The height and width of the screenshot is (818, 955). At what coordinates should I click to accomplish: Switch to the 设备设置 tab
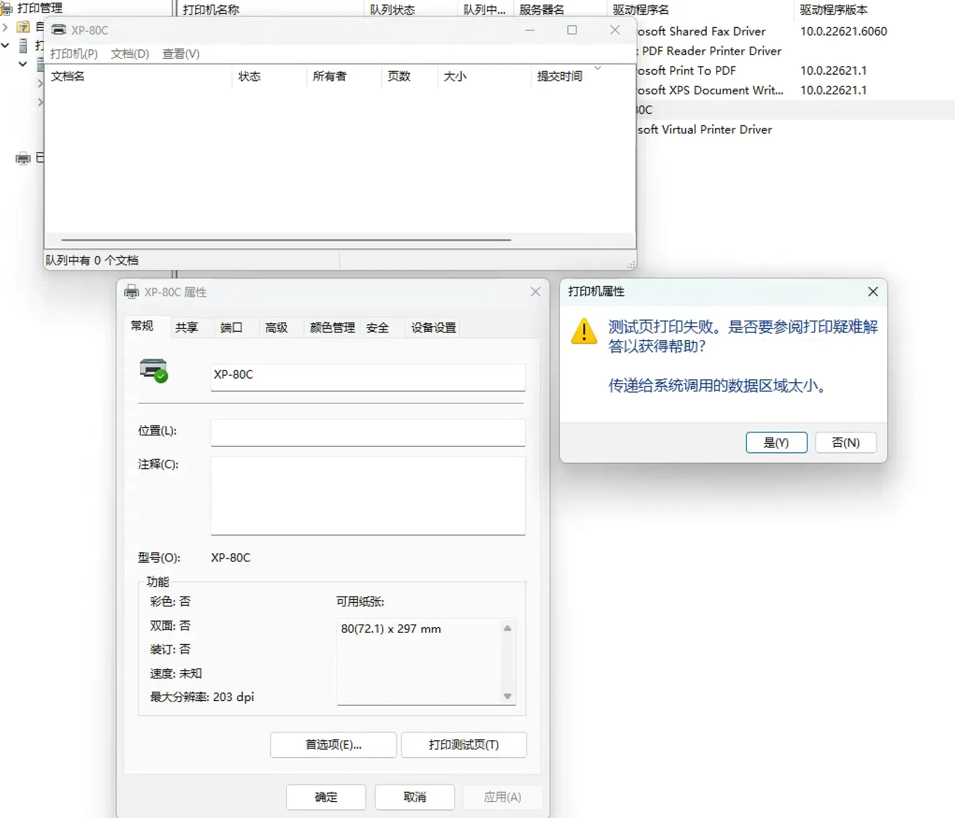[433, 327]
